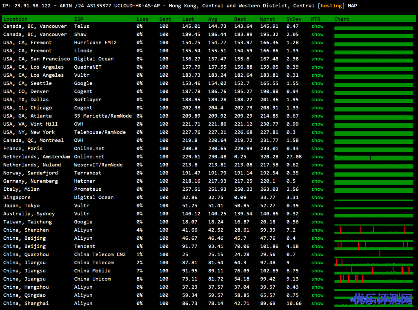
Task: Open MTR for Singapore Digital Ocean
Action: [x=317, y=198]
